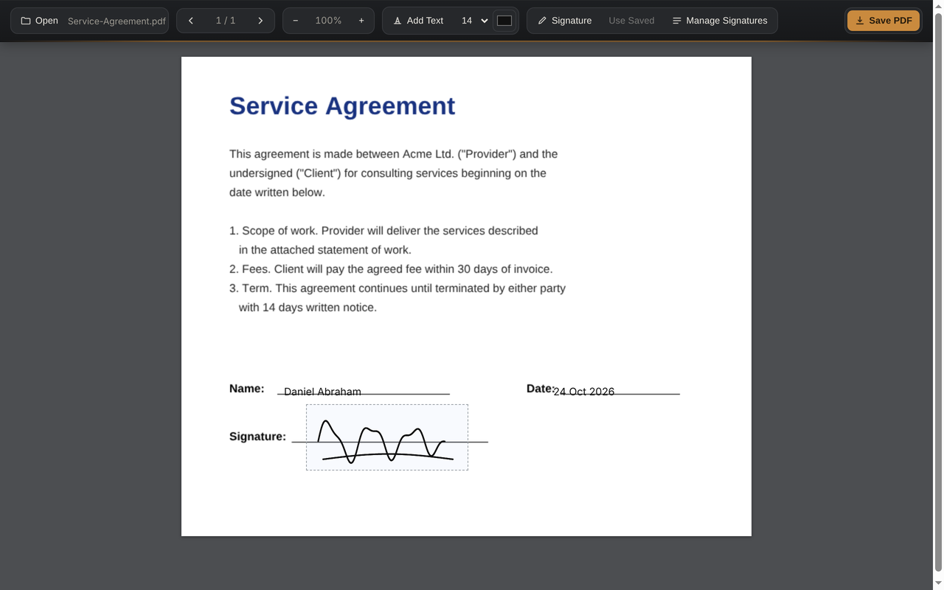This screenshot has height=590, width=944.
Task: Click the Use Saved signature button
Action: tap(631, 21)
